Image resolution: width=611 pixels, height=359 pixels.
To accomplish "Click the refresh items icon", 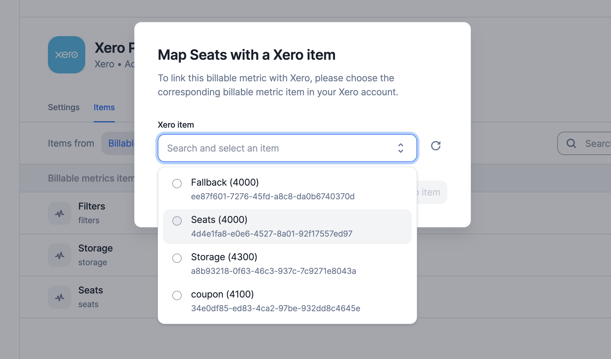I will (x=436, y=146).
